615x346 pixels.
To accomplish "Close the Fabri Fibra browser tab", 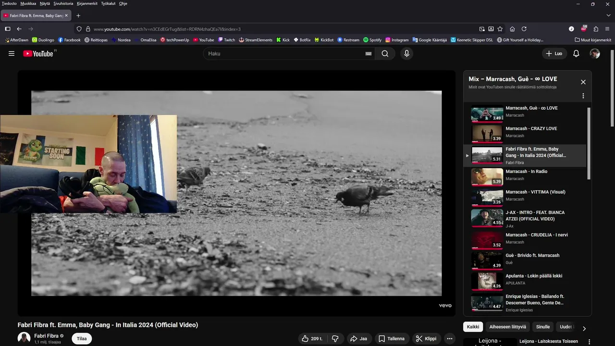I will (x=66, y=15).
